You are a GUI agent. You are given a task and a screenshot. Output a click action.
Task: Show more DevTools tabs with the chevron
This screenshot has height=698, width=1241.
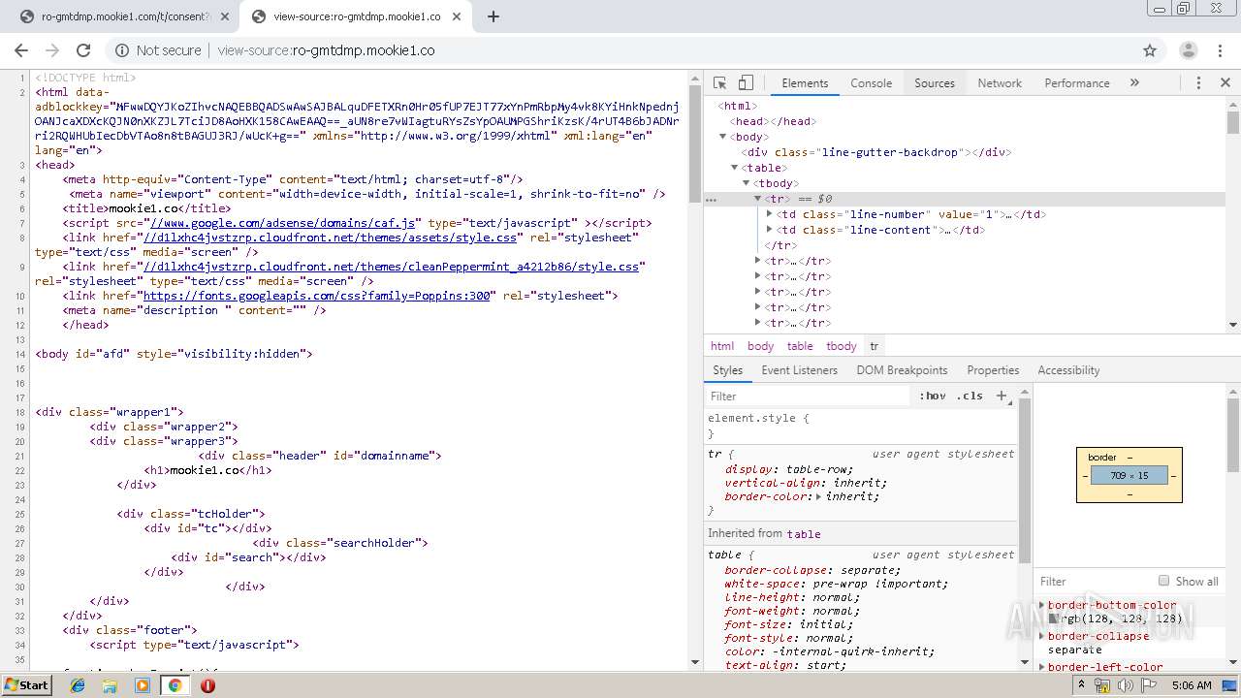coord(1134,83)
